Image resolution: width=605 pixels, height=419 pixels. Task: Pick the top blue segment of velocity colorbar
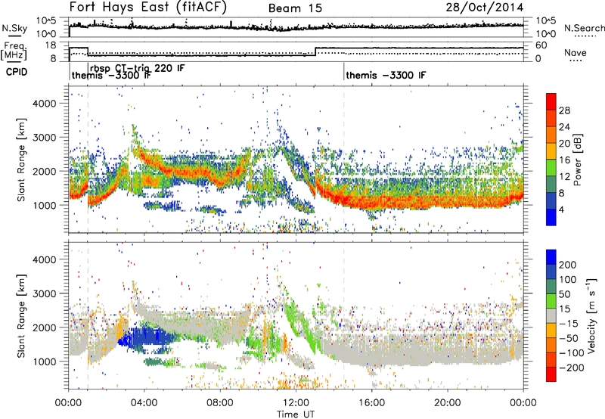[x=551, y=257]
